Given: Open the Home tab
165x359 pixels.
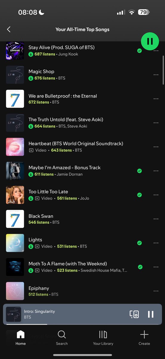Looking at the screenshot, I should [21, 338].
